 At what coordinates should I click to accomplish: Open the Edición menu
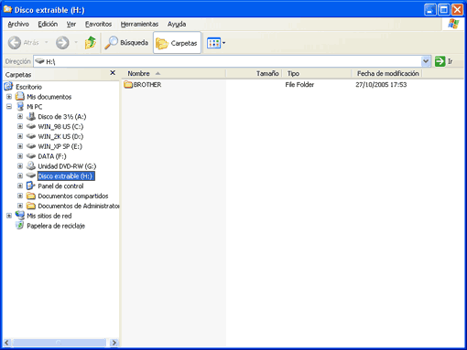coord(48,24)
